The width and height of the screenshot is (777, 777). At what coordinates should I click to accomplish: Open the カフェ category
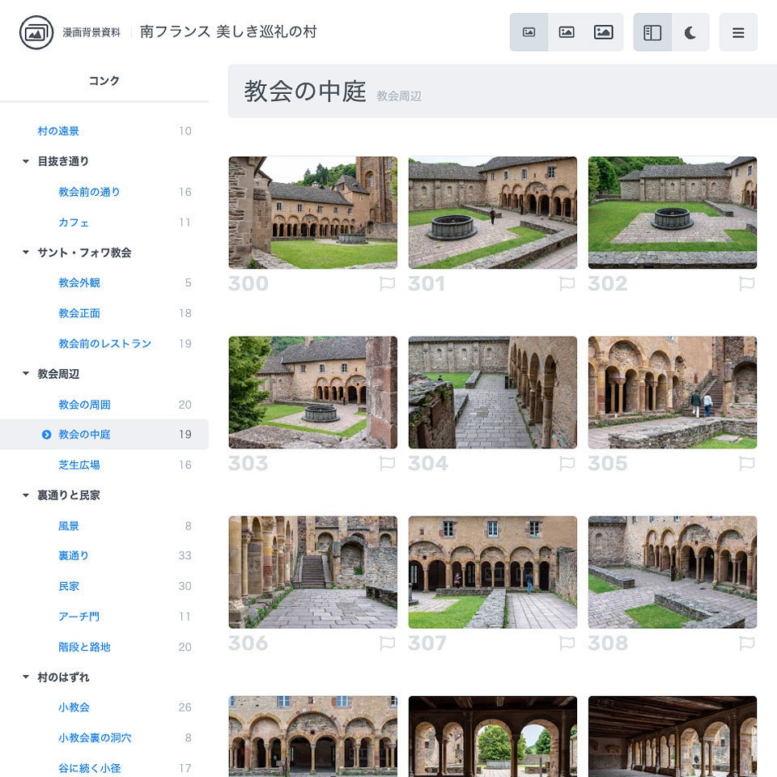pyautogui.click(x=74, y=223)
